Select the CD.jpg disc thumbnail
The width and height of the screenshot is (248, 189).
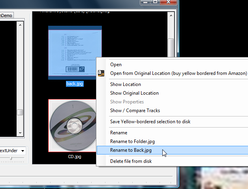pyautogui.click(x=72, y=126)
